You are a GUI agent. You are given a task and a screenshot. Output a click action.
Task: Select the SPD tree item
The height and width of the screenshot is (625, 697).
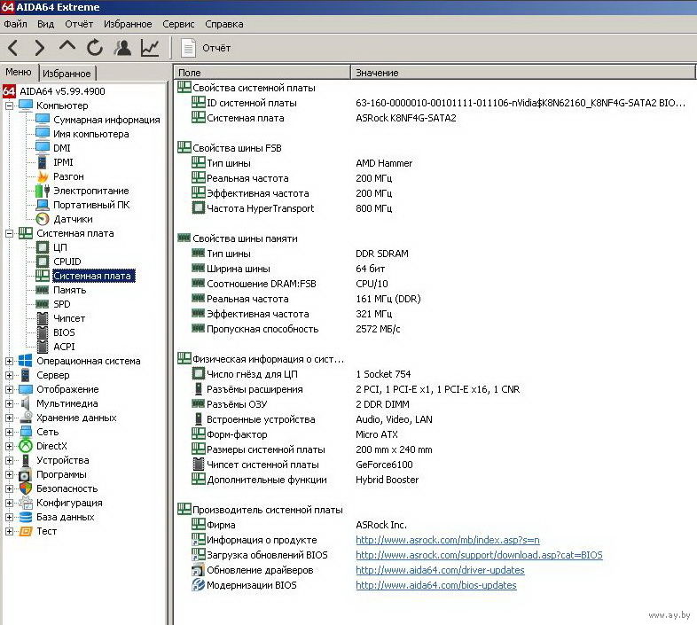[x=61, y=304]
